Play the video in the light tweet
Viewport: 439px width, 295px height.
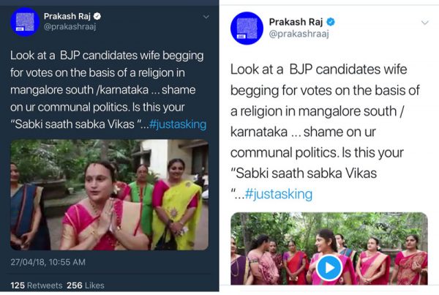click(x=329, y=268)
